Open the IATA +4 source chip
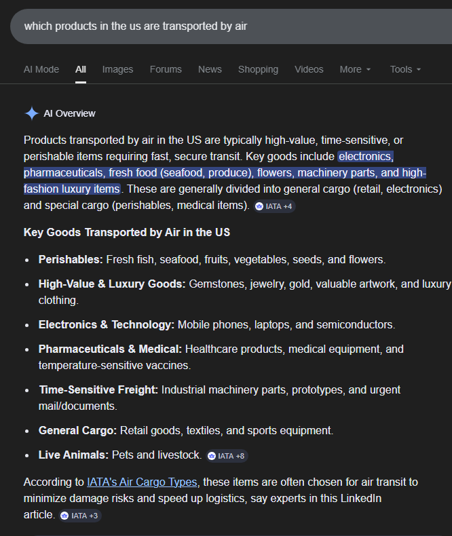This screenshot has width=452, height=536. 274,206
